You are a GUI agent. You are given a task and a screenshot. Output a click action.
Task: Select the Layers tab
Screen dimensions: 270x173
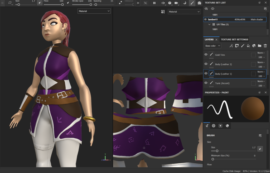(209, 39)
